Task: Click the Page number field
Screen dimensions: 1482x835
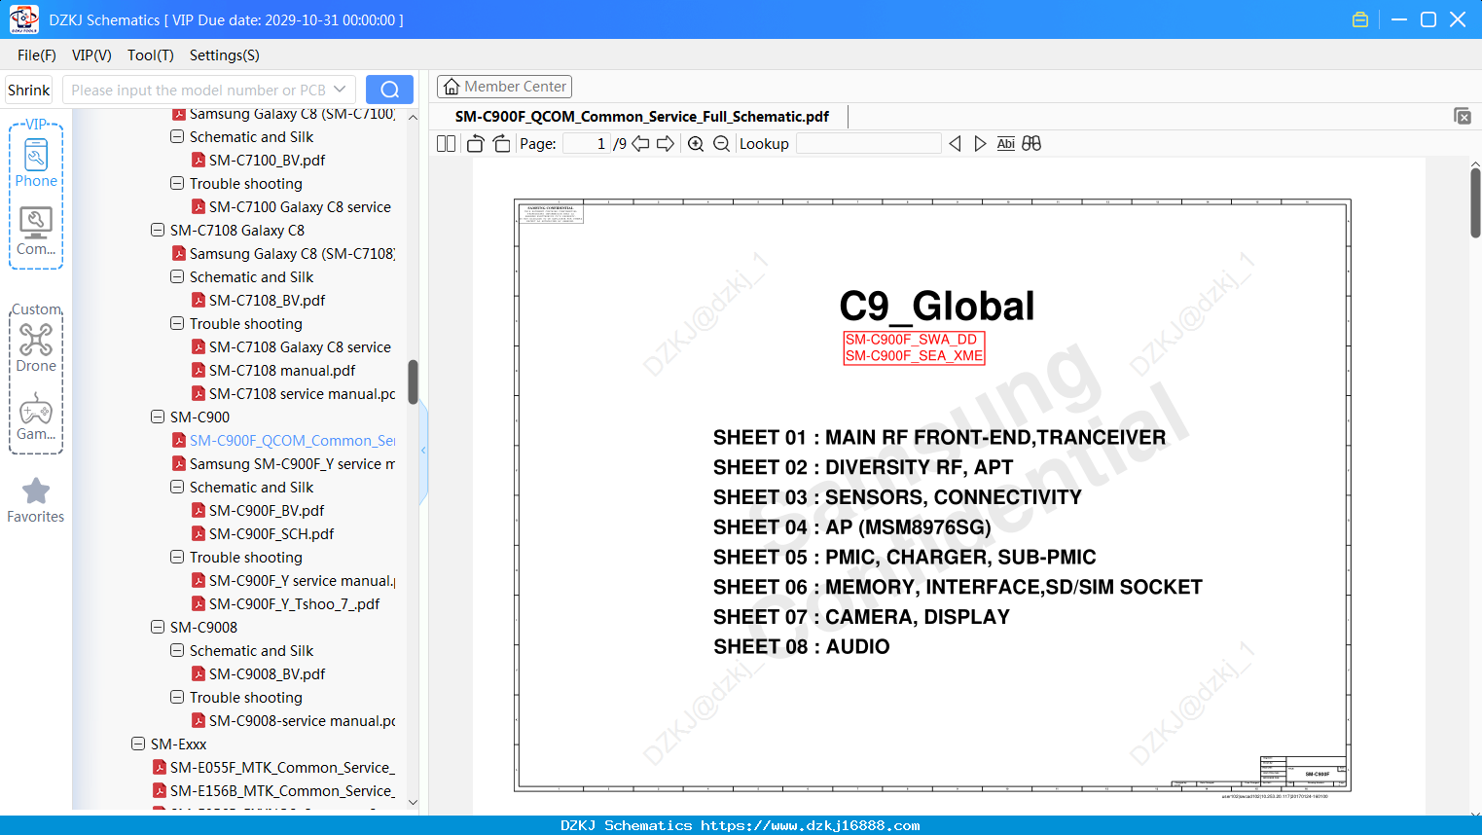Action: pyautogui.click(x=587, y=144)
